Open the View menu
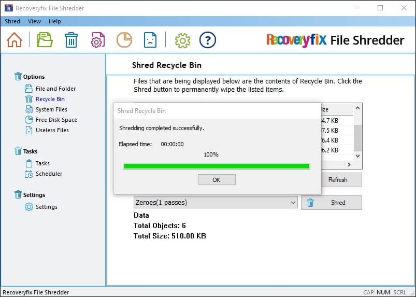 point(34,21)
